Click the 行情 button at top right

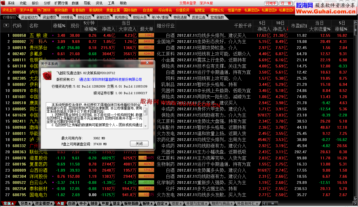coord(286,3)
